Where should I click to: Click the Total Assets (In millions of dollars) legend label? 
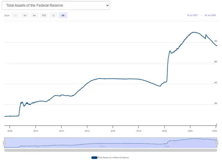[113, 157]
